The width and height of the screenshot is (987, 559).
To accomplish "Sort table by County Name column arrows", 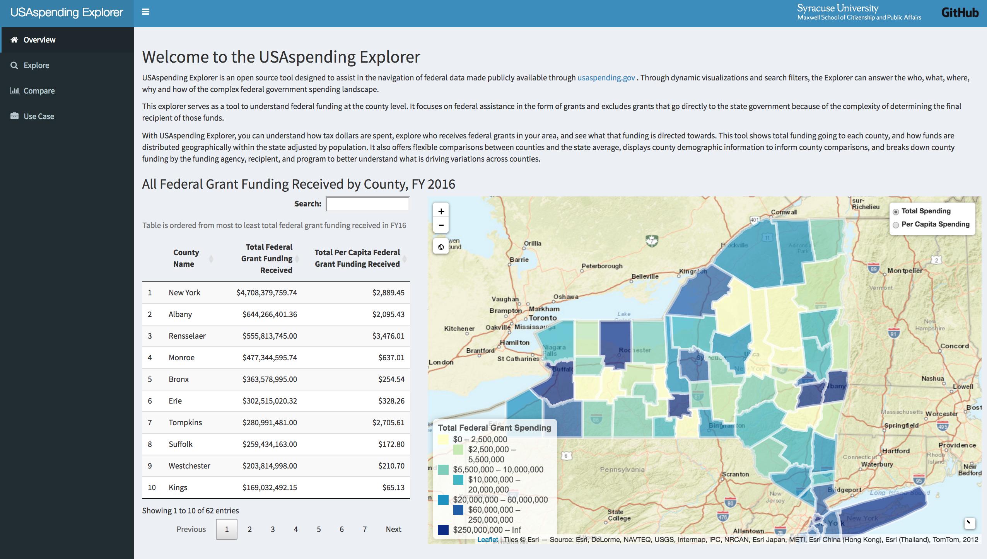I will tap(211, 259).
